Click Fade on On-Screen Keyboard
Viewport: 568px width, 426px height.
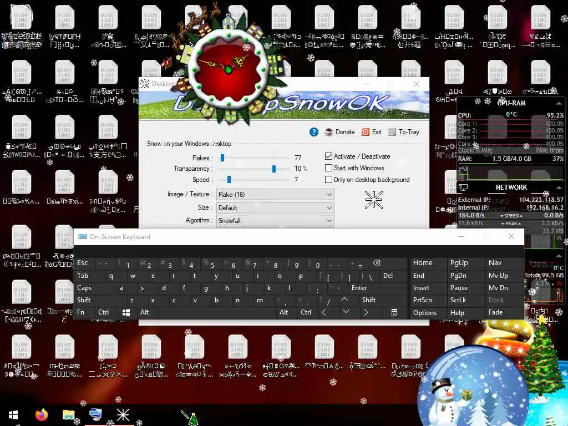coord(504,312)
